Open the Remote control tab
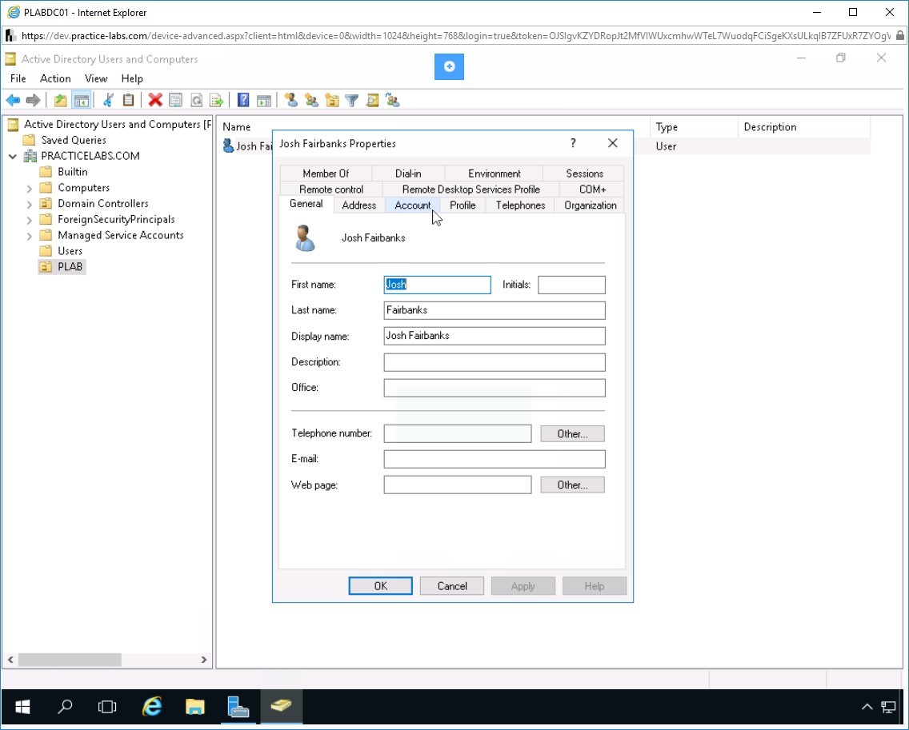This screenshot has width=909, height=730. tap(331, 189)
